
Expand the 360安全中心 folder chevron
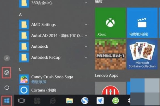coord(86,3)
